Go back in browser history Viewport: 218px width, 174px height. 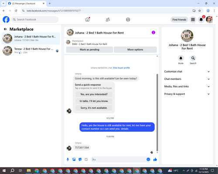[4, 11]
